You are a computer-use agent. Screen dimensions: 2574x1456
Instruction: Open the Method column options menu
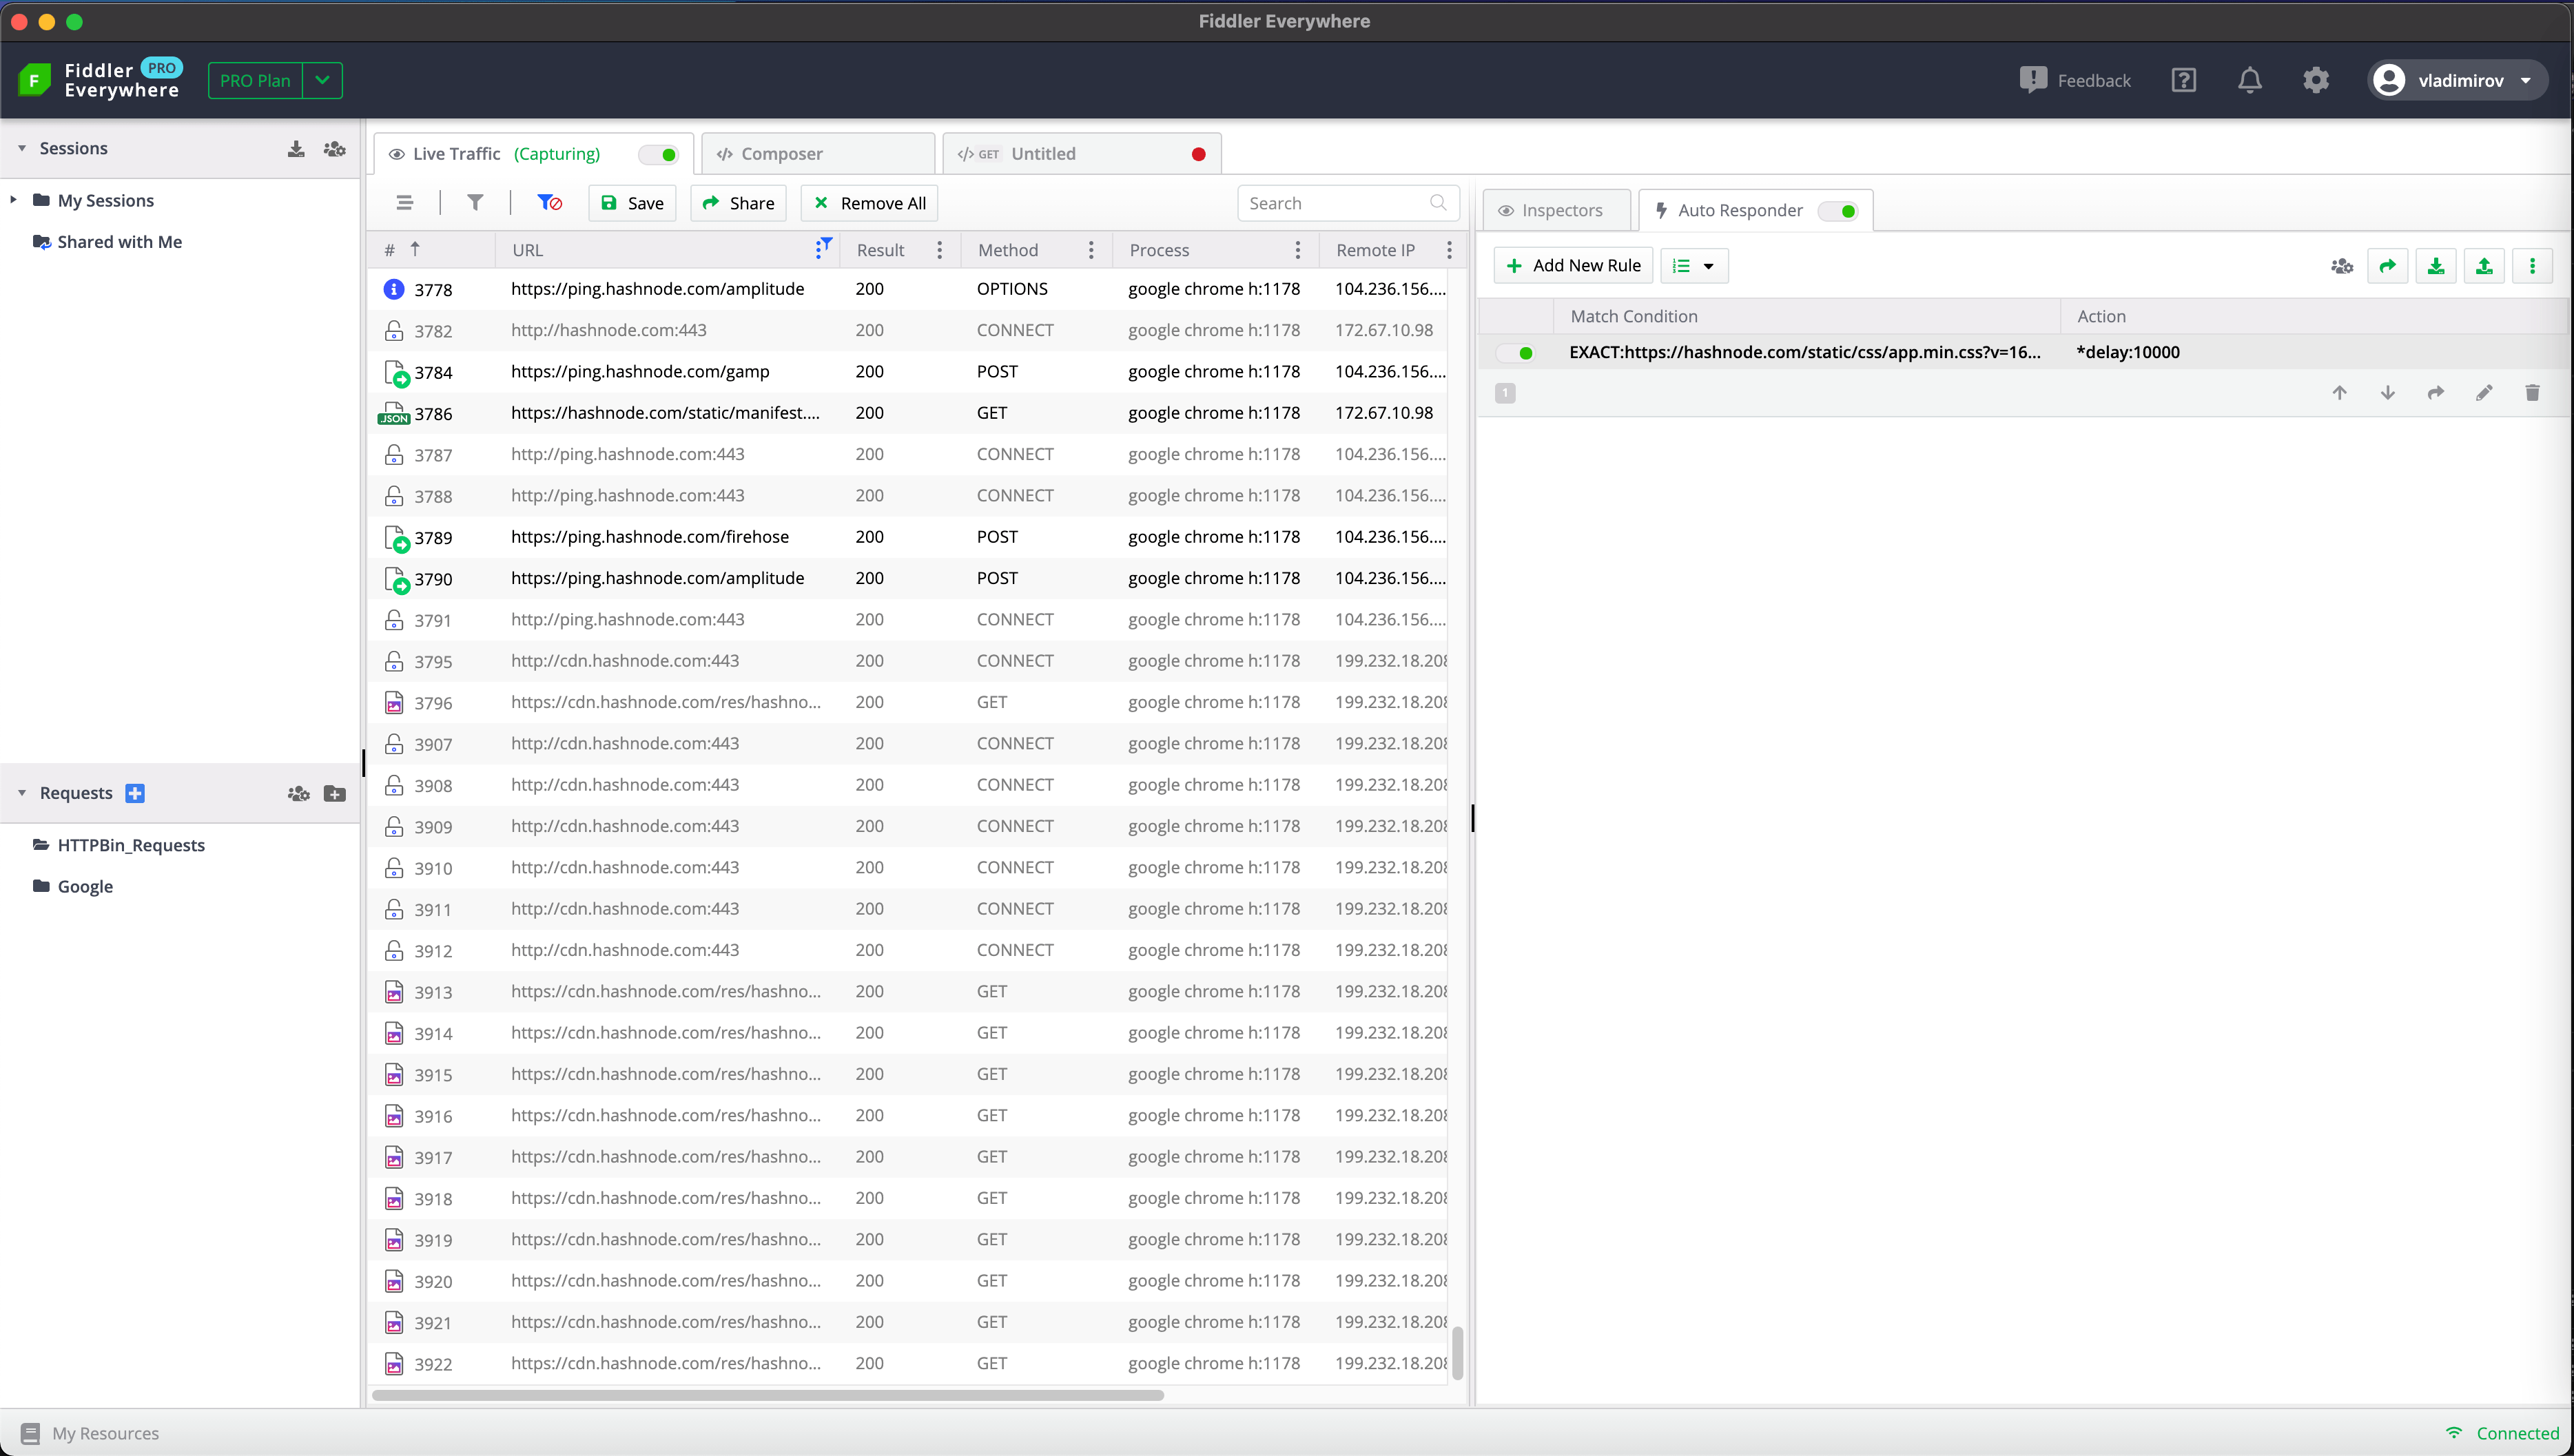coord(1091,250)
